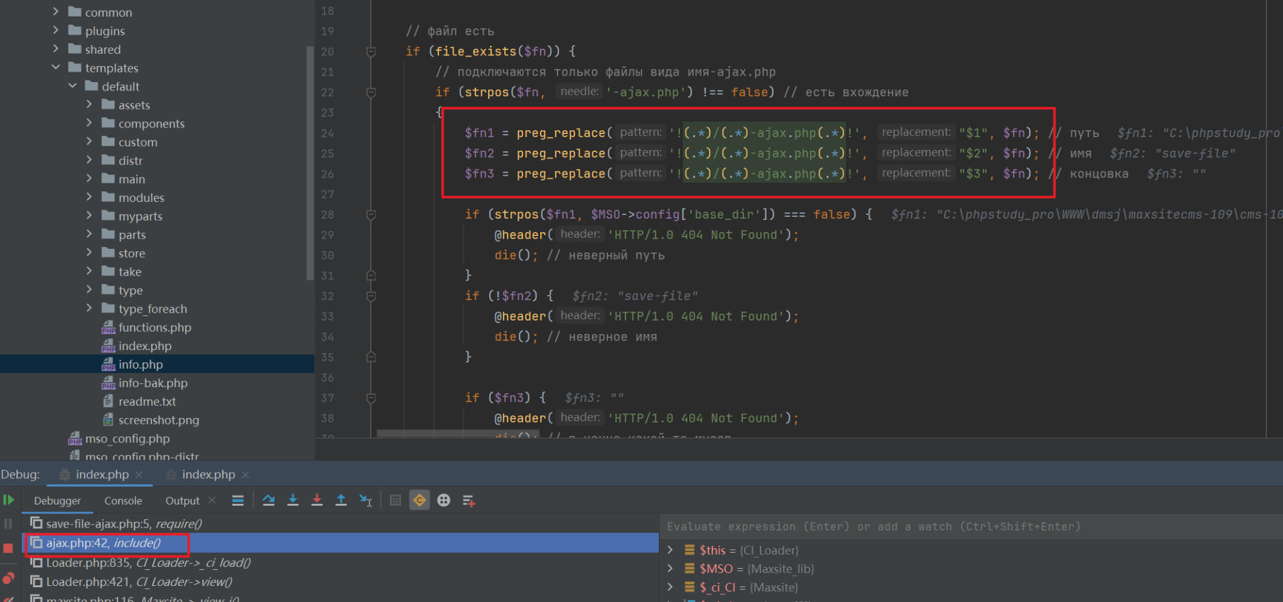Screen dimensions: 1283x602
Task: Click the Run to Cursor icon
Action: coord(366,500)
